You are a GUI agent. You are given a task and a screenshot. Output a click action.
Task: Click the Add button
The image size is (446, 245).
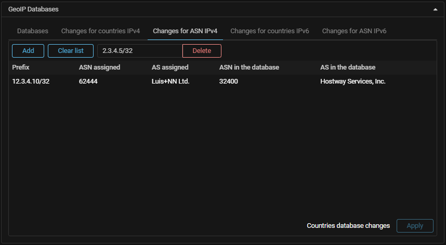28,51
